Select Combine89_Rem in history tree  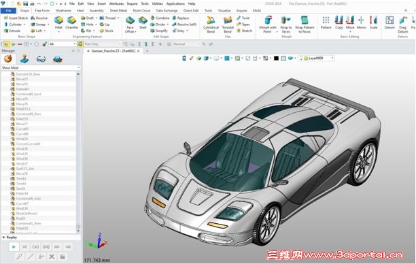click(29, 114)
